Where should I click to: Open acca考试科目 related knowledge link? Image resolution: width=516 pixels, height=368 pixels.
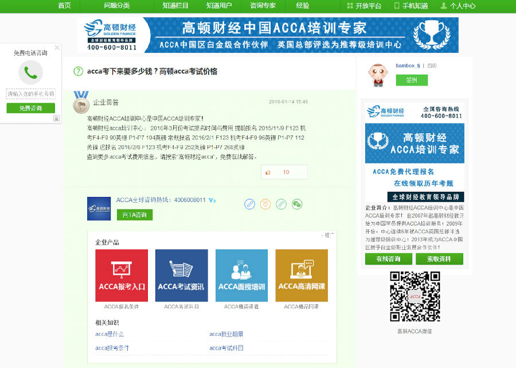coord(226,348)
